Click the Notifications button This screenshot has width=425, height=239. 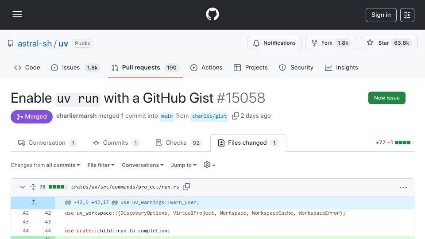click(274, 43)
